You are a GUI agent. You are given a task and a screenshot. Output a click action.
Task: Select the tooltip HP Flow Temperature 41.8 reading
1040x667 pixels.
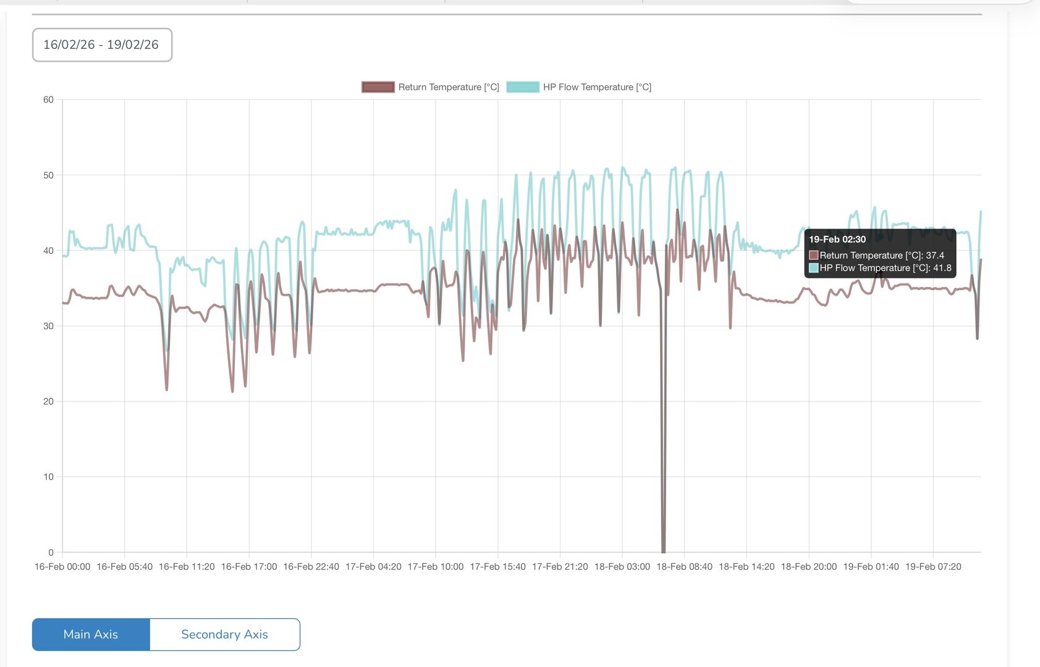pos(886,268)
